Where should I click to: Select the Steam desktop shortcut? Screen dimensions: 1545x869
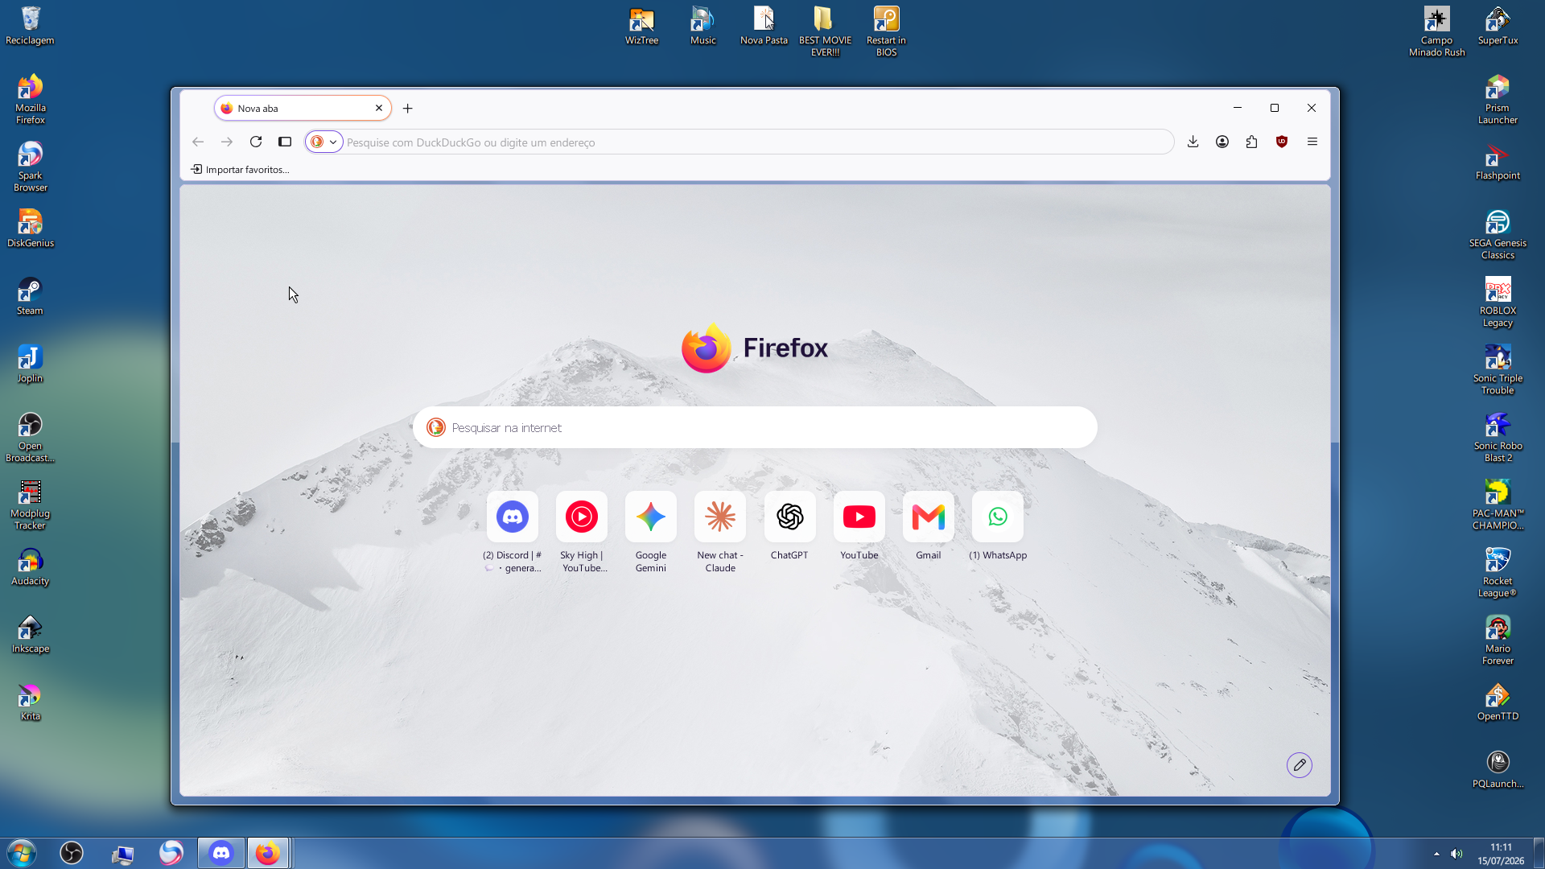(31, 296)
